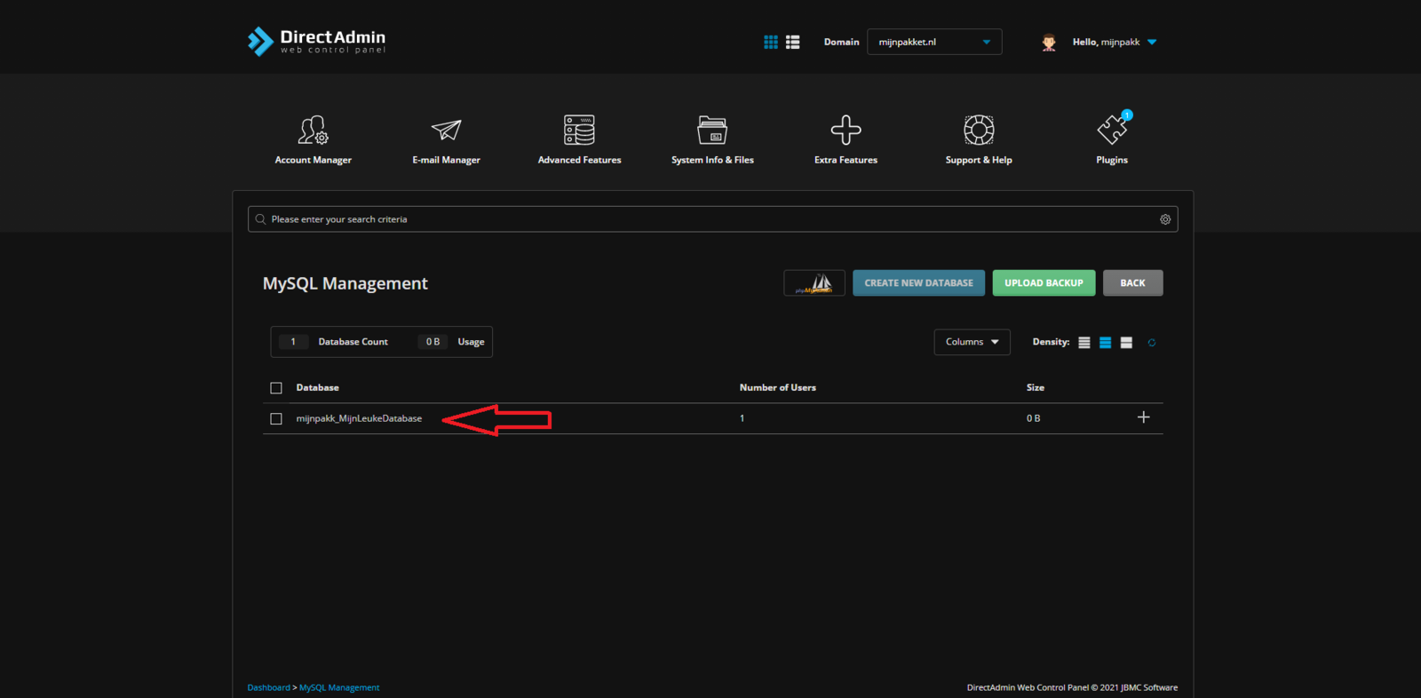Open the Plugins puzzle icon

(1113, 129)
